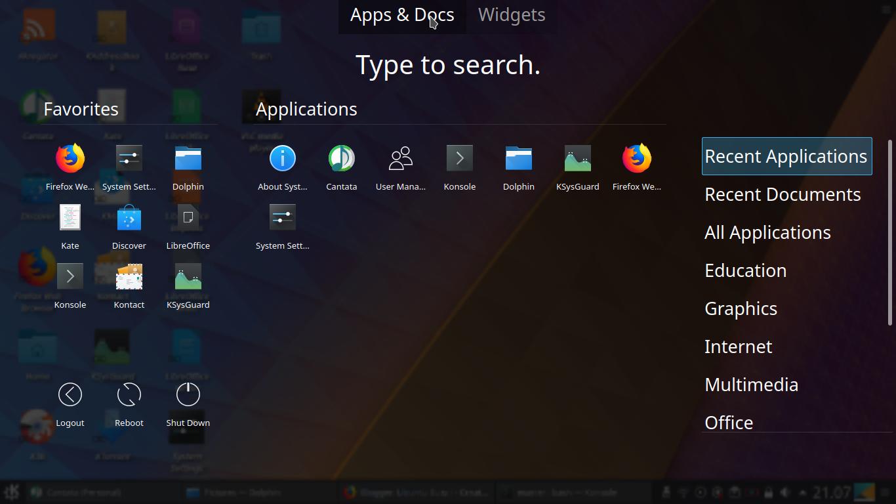Mute audio via the tray speaker icon
Screen dimensions: 896x504
click(x=784, y=491)
